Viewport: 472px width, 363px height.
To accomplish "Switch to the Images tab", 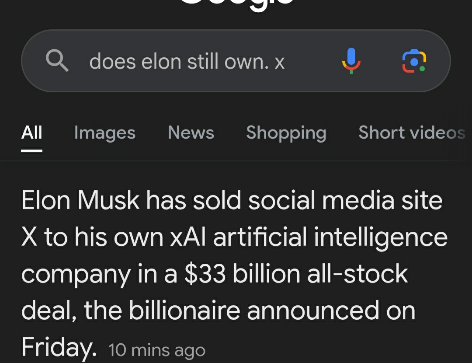I will tap(105, 133).
